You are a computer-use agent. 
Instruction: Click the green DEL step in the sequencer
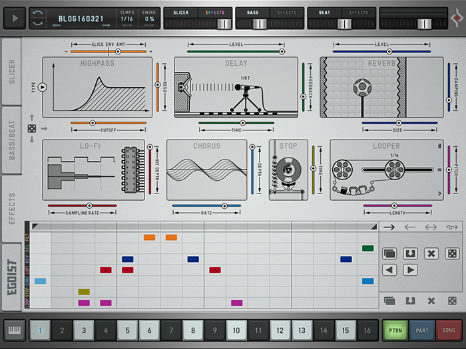pyautogui.click(x=367, y=249)
